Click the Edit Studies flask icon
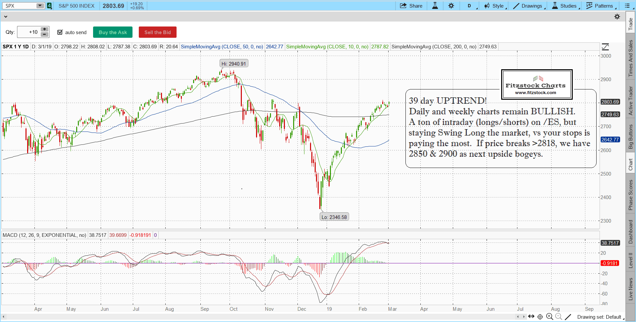This screenshot has height=322, width=636. coord(435,6)
